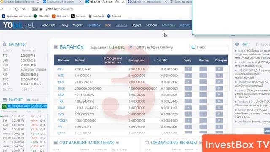The height and width of the screenshot is (152, 270).
Task: Select the USD market tab
Action: pyautogui.click(x=34, y=106)
